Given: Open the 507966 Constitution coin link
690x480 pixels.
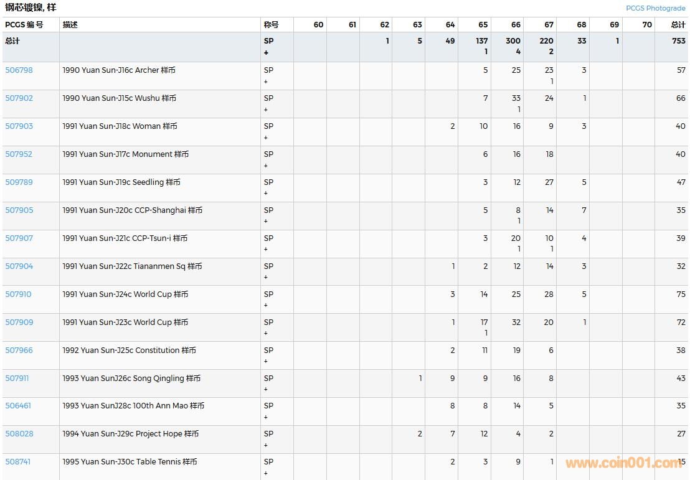Looking at the screenshot, I should [19, 351].
